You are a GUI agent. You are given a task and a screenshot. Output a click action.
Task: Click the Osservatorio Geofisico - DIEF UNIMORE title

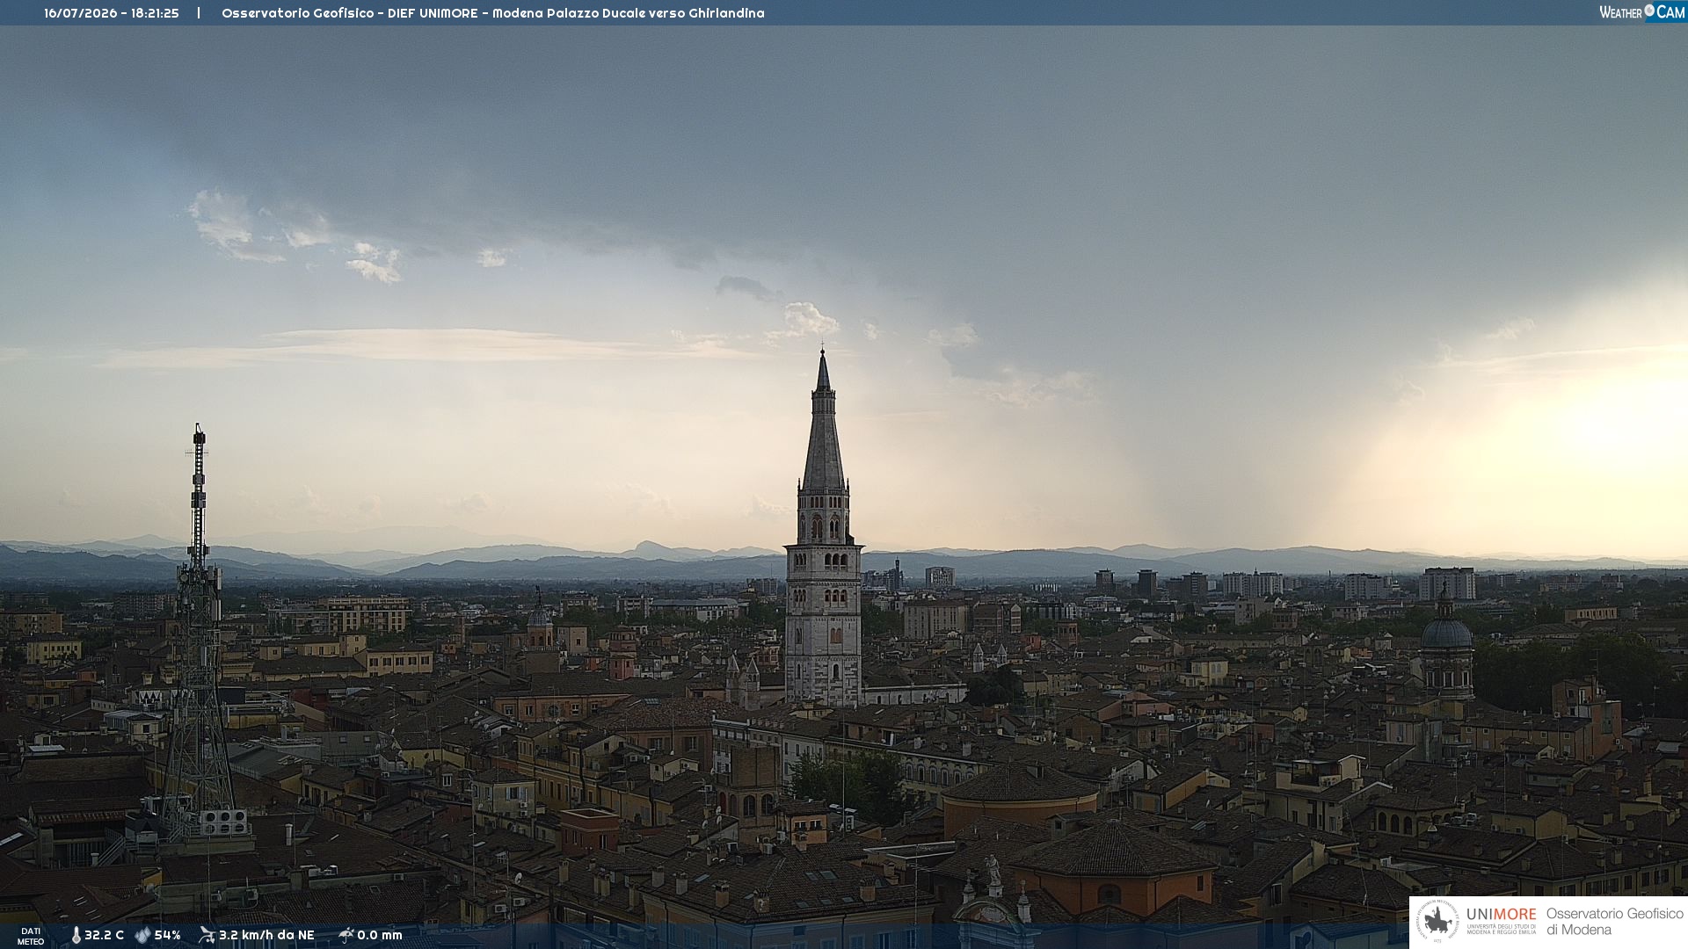(350, 13)
